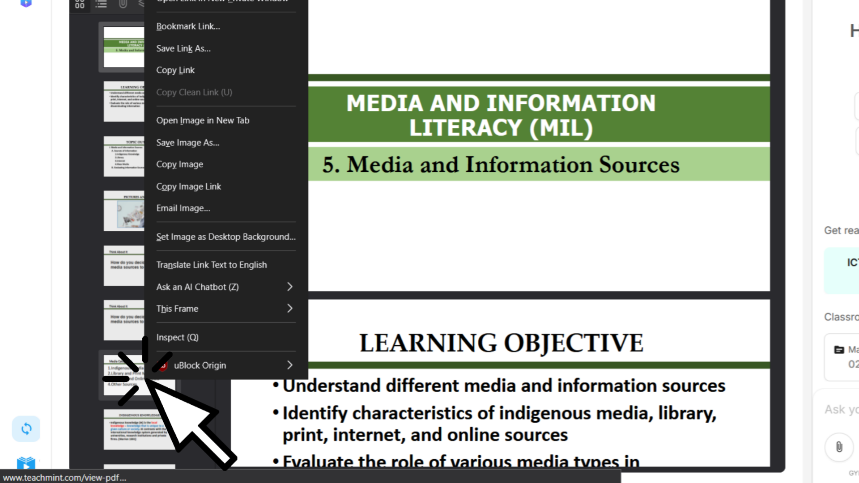Image resolution: width=859 pixels, height=483 pixels.
Task: Click the attach file paperclip in chat box
Action: (839, 447)
